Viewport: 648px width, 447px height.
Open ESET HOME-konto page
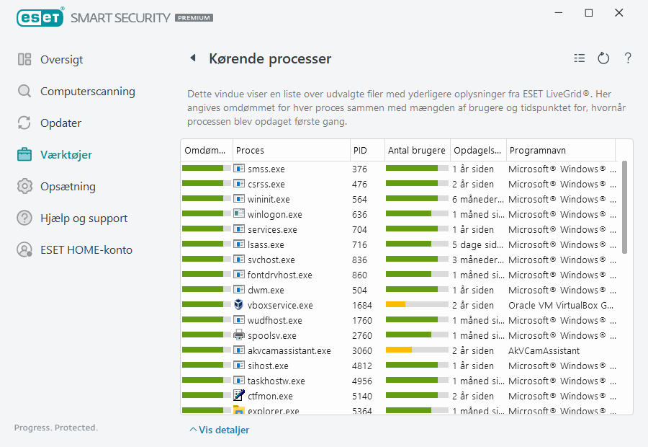click(86, 250)
